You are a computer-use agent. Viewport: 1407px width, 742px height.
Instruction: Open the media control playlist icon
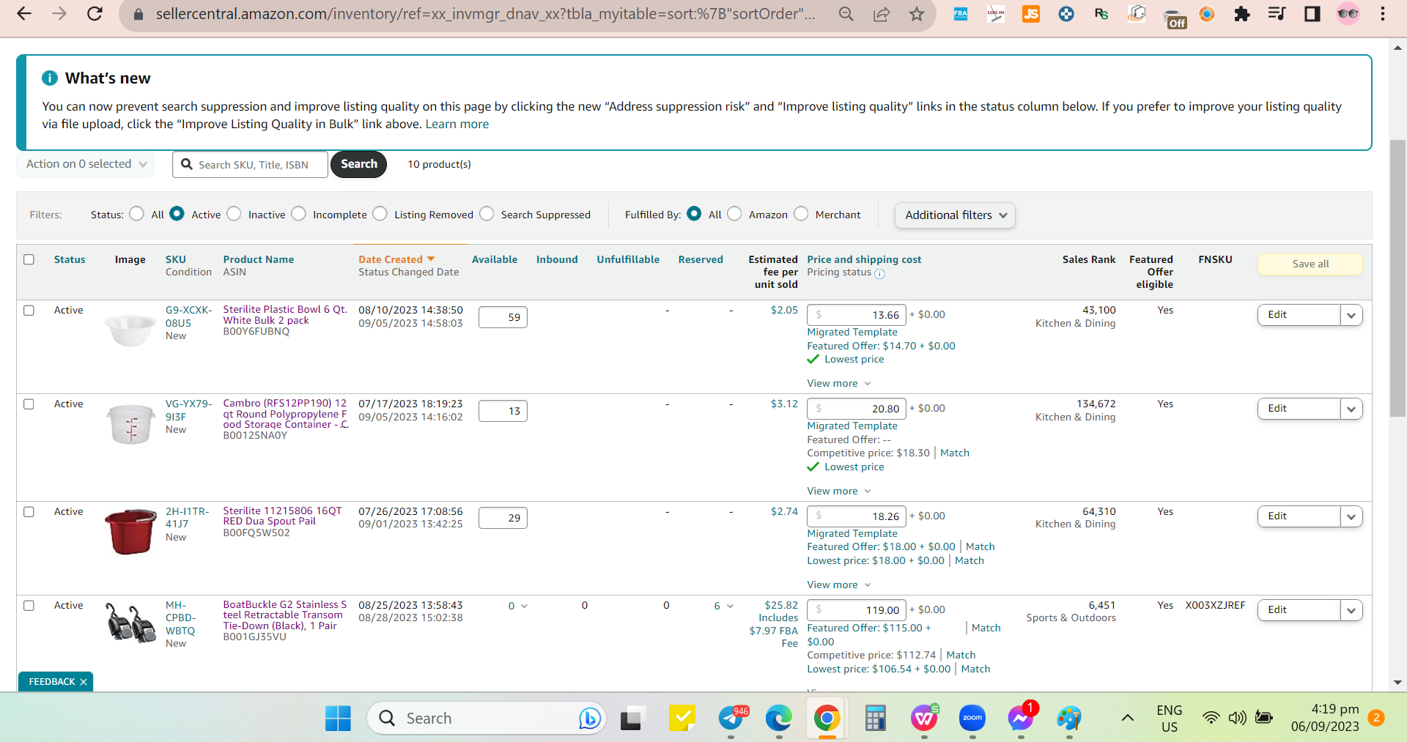pyautogui.click(x=1277, y=14)
